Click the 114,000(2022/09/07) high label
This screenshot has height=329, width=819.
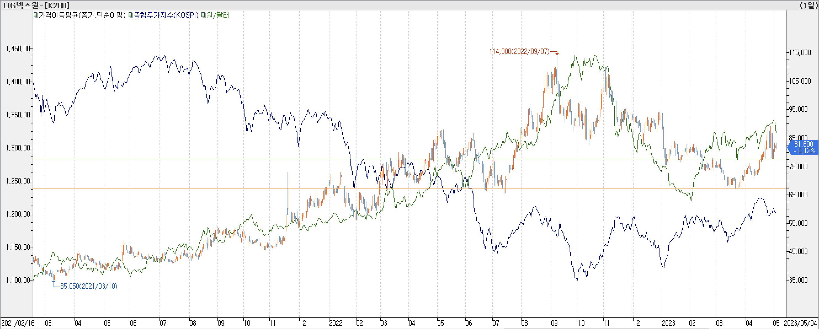click(519, 52)
